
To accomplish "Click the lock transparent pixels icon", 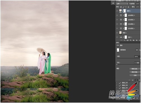I will (x=121, y=7).
